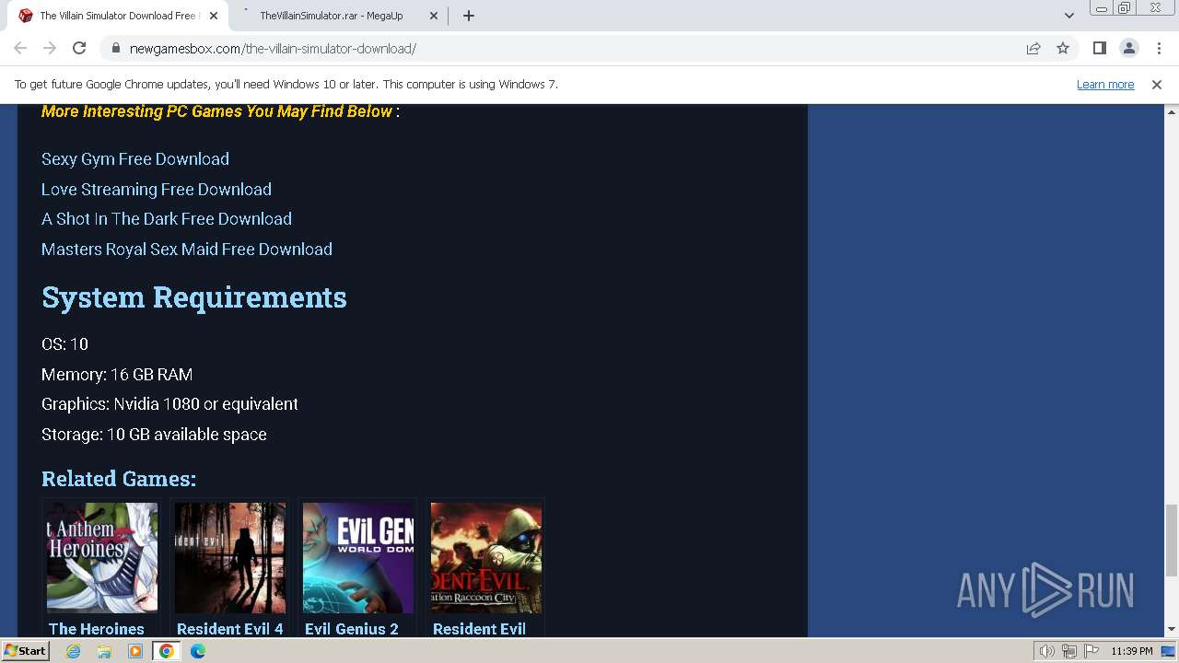Screen dimensions: 1179x663
Task: Open Masters Royal Sex Maid link
Action: coord(187,249)
